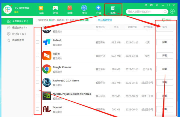Click the 向日葵 name text

(56, 54)
